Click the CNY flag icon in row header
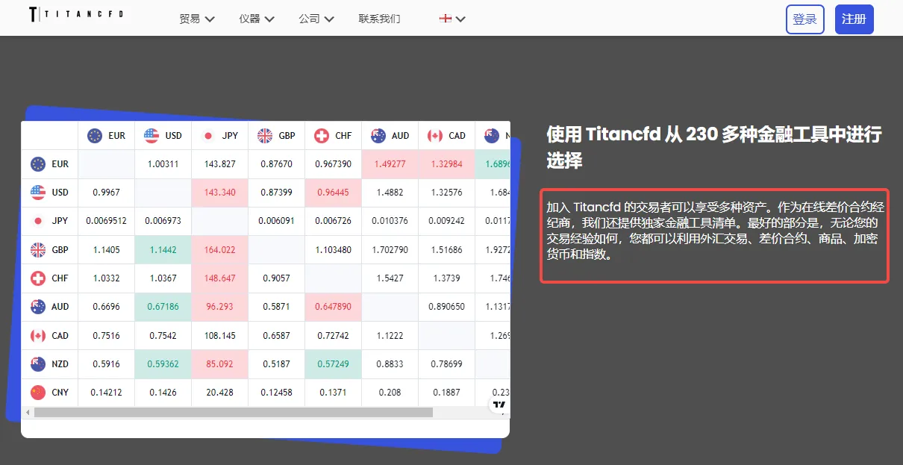The image size is (903, 465). [38, 393]
